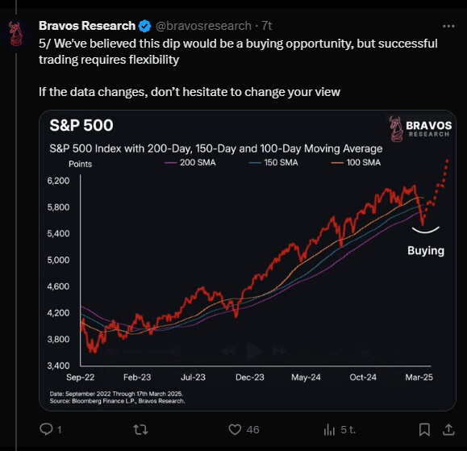The width and height of the screenshot is (467, 451).
Task: Open the reply comment icon
Action: (x=46, y=429)
